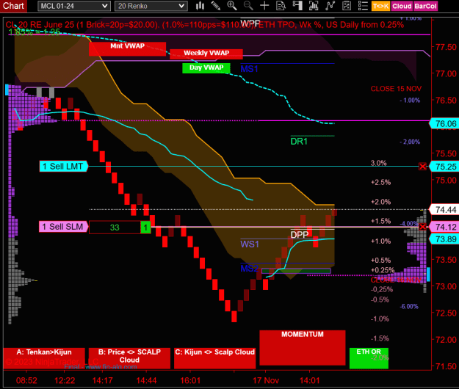459x389 pixels.
Task: Click the 74.44 current price marker
Action: 444,209
